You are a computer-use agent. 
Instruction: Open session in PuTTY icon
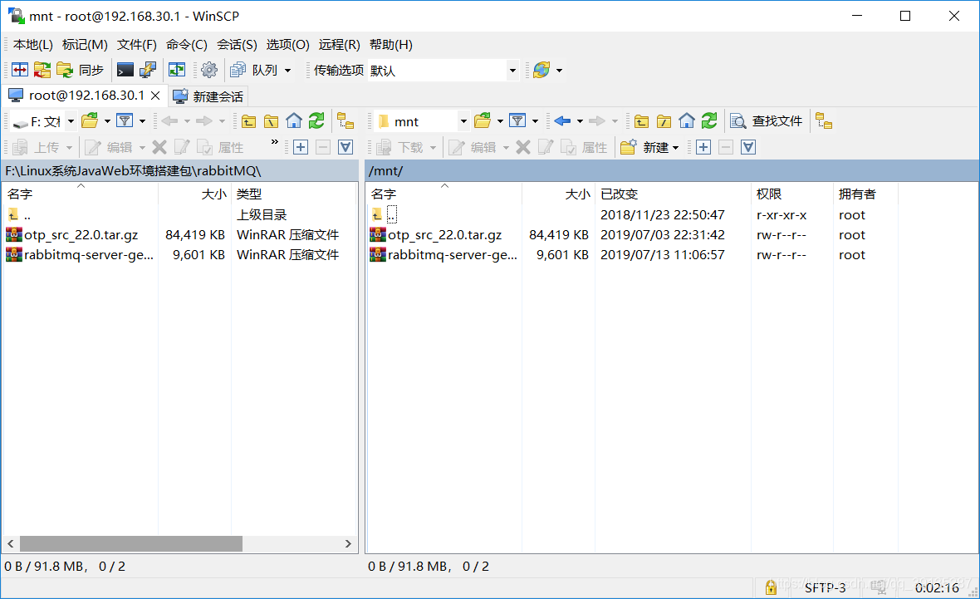148,70
